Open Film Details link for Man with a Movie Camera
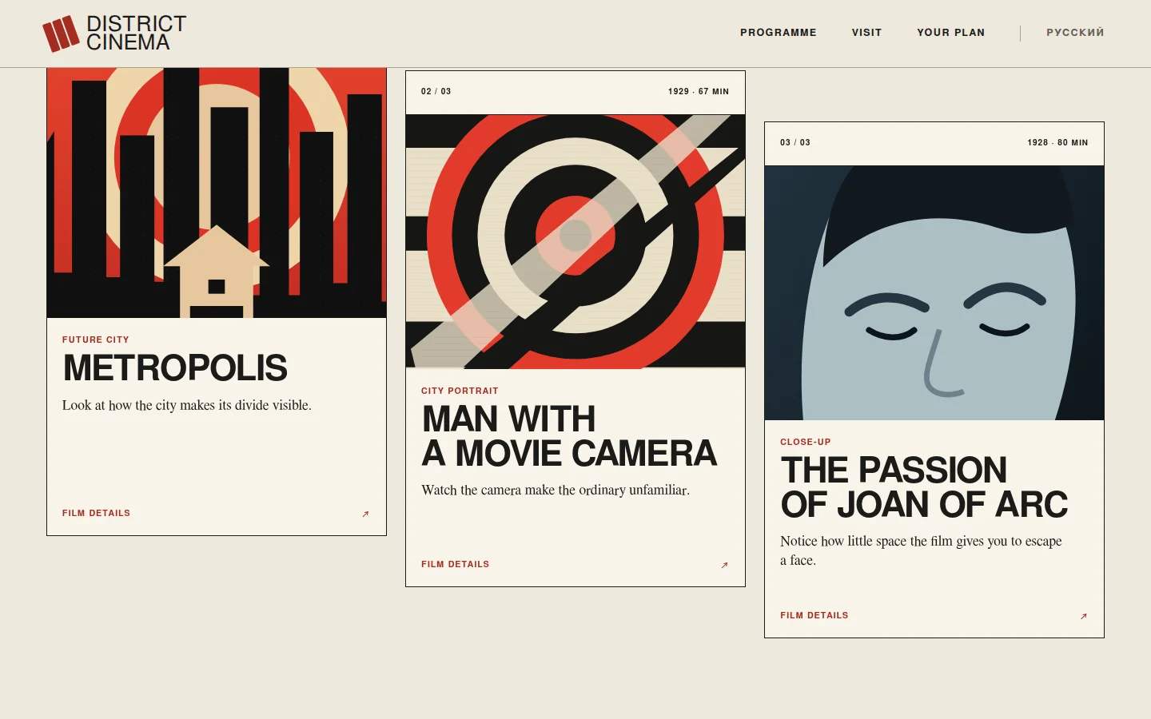This screenshot has width=1151, height=719. pos(455,564)
